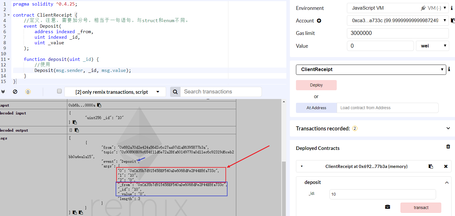Toggle the listen on network checkbox
The width and height of the screenshot is (455, 216).
point(59,91)
